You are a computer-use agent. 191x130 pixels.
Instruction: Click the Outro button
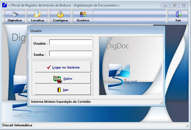[63, 79]
